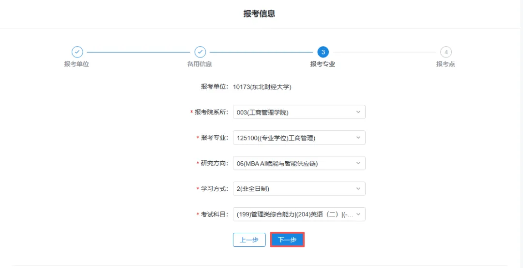The height and width of the screenshot is (268, 523).
Task: Open the 报考专业 dropdown showing 125100
Action: click(299, 138)
